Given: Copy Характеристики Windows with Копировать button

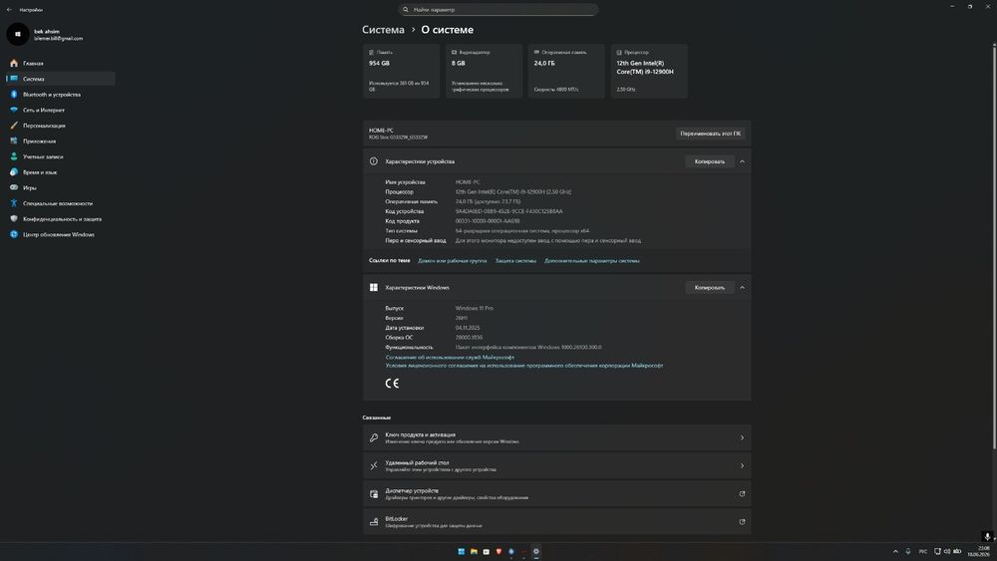Looking at the screenshot, I should coord(710,287).
